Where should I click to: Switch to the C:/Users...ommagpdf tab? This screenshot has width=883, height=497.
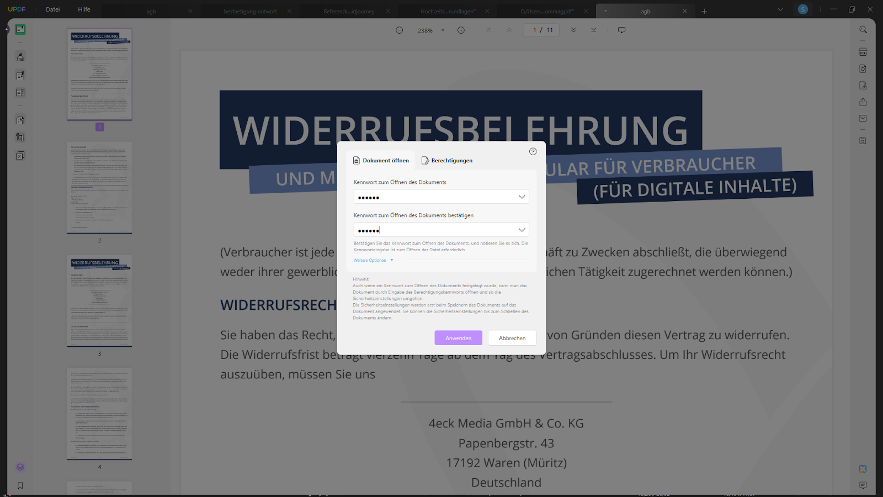click(547, 11)
